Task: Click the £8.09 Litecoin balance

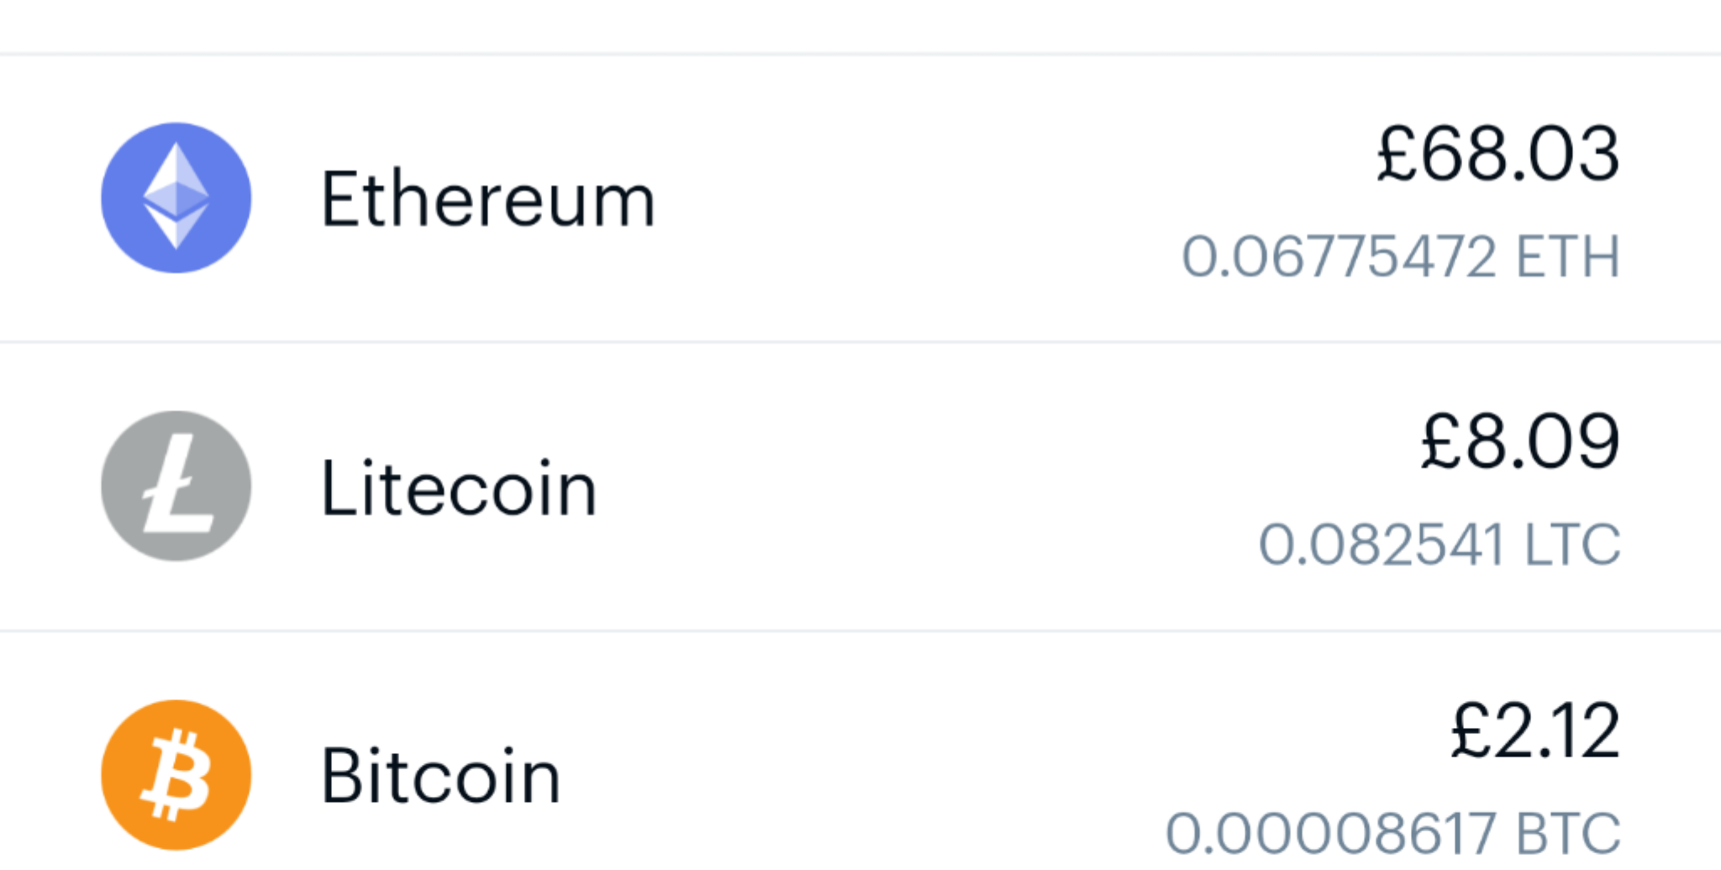Action: point(1519,442)
